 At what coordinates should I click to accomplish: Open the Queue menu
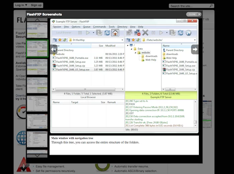point(87,27)
